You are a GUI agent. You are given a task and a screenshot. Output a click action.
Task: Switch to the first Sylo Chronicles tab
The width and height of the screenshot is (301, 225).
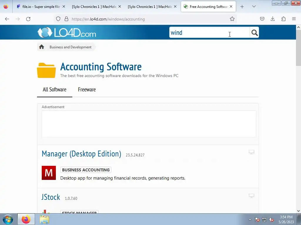[x=96, y=6]
